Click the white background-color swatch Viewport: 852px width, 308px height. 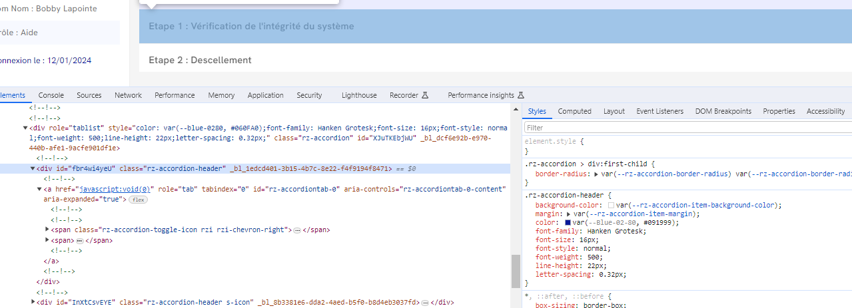click(x=611, y=206)
